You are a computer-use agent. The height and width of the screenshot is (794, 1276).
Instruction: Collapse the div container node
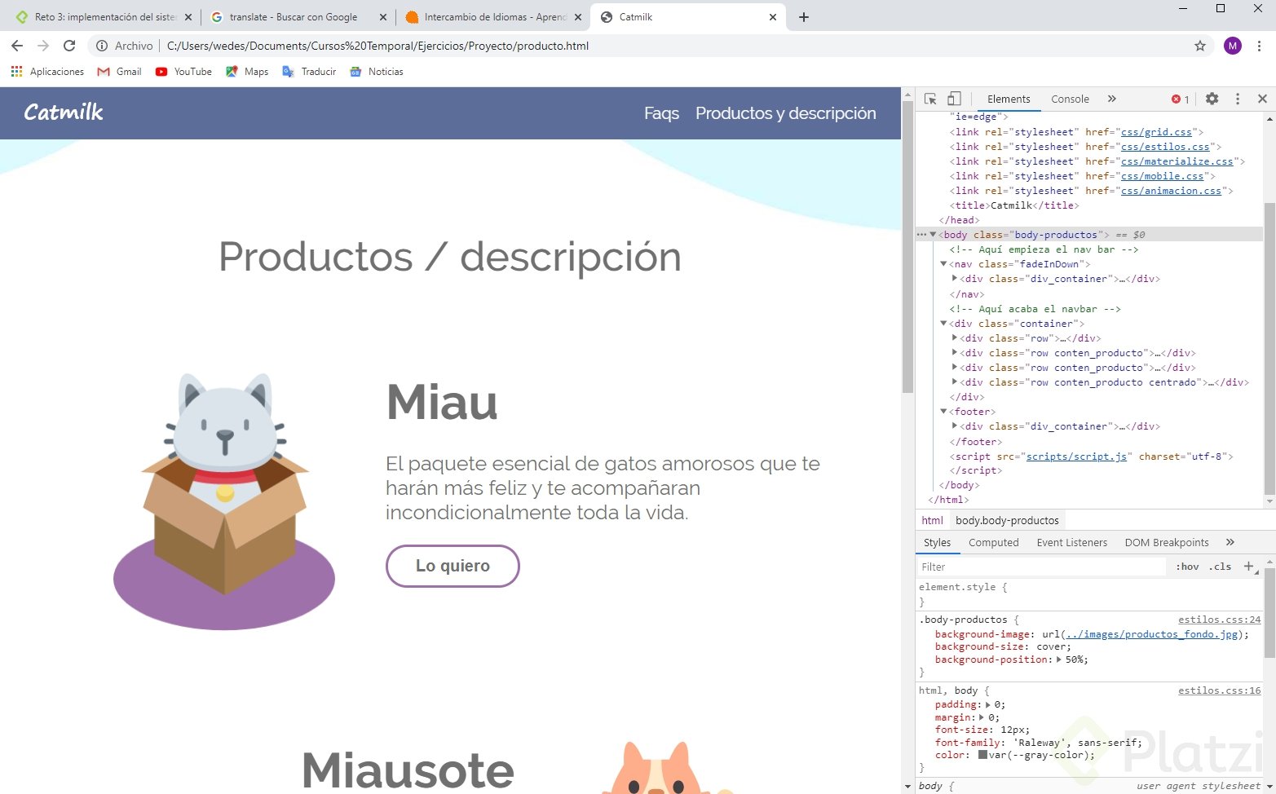(943, 324)
